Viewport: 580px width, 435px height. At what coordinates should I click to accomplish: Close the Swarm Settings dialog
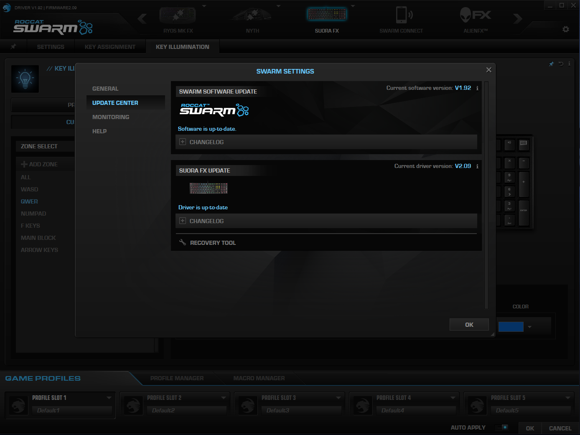click(488, 70)
